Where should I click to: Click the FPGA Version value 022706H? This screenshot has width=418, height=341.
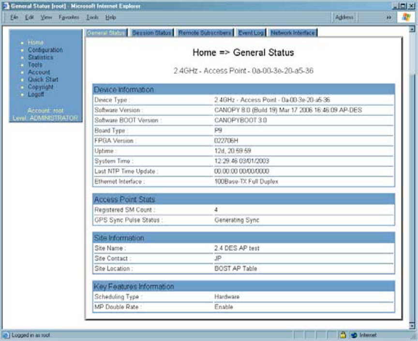click(x=226, y=140)
